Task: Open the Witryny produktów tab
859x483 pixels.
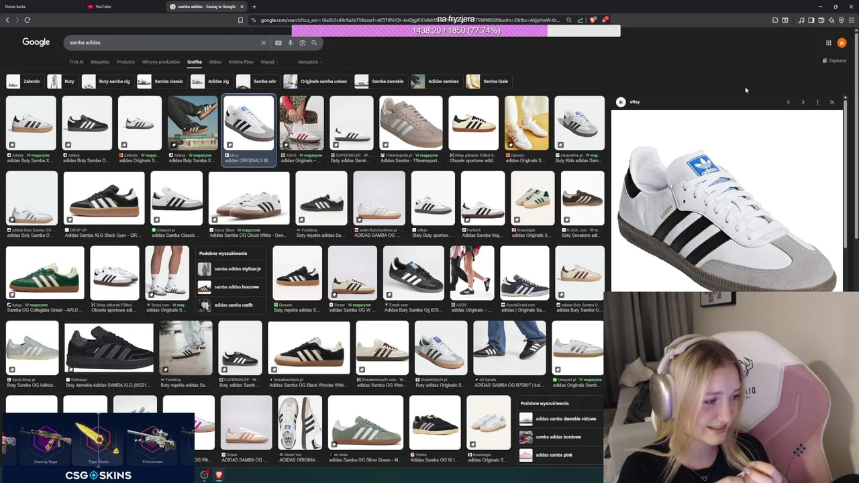Action: coord(161,62)
